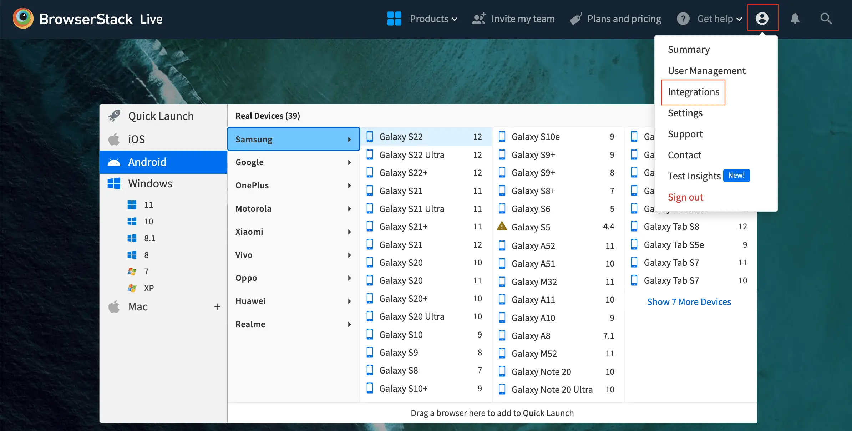Click the Products grid icon
Screen dimensions: 852x431
[394, 19]
